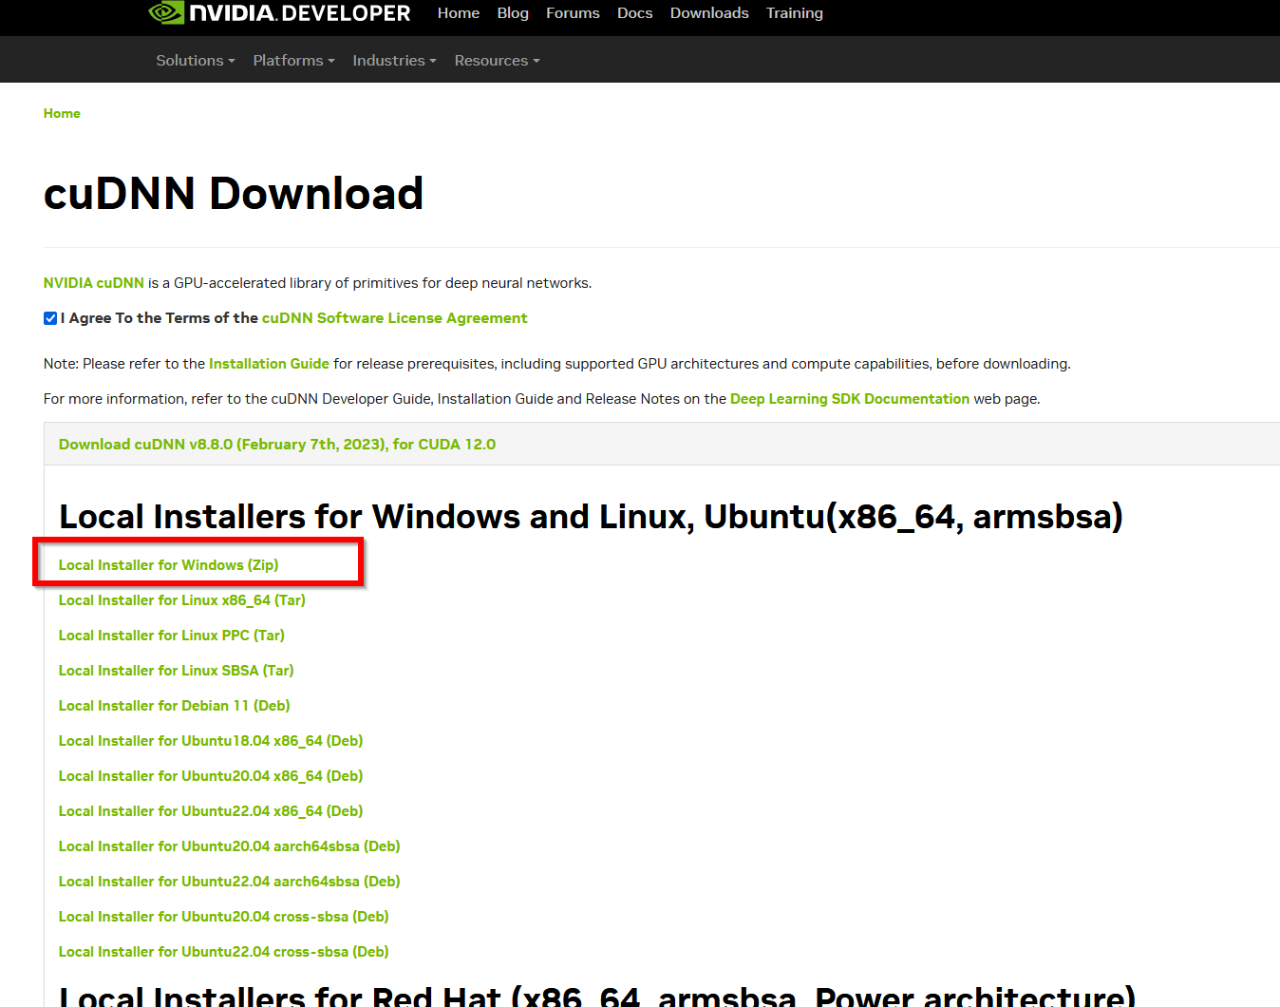Expand the Resources dropdown menu
Image resolution: width=1280 pixels, height=1007 pixels.
498,61
